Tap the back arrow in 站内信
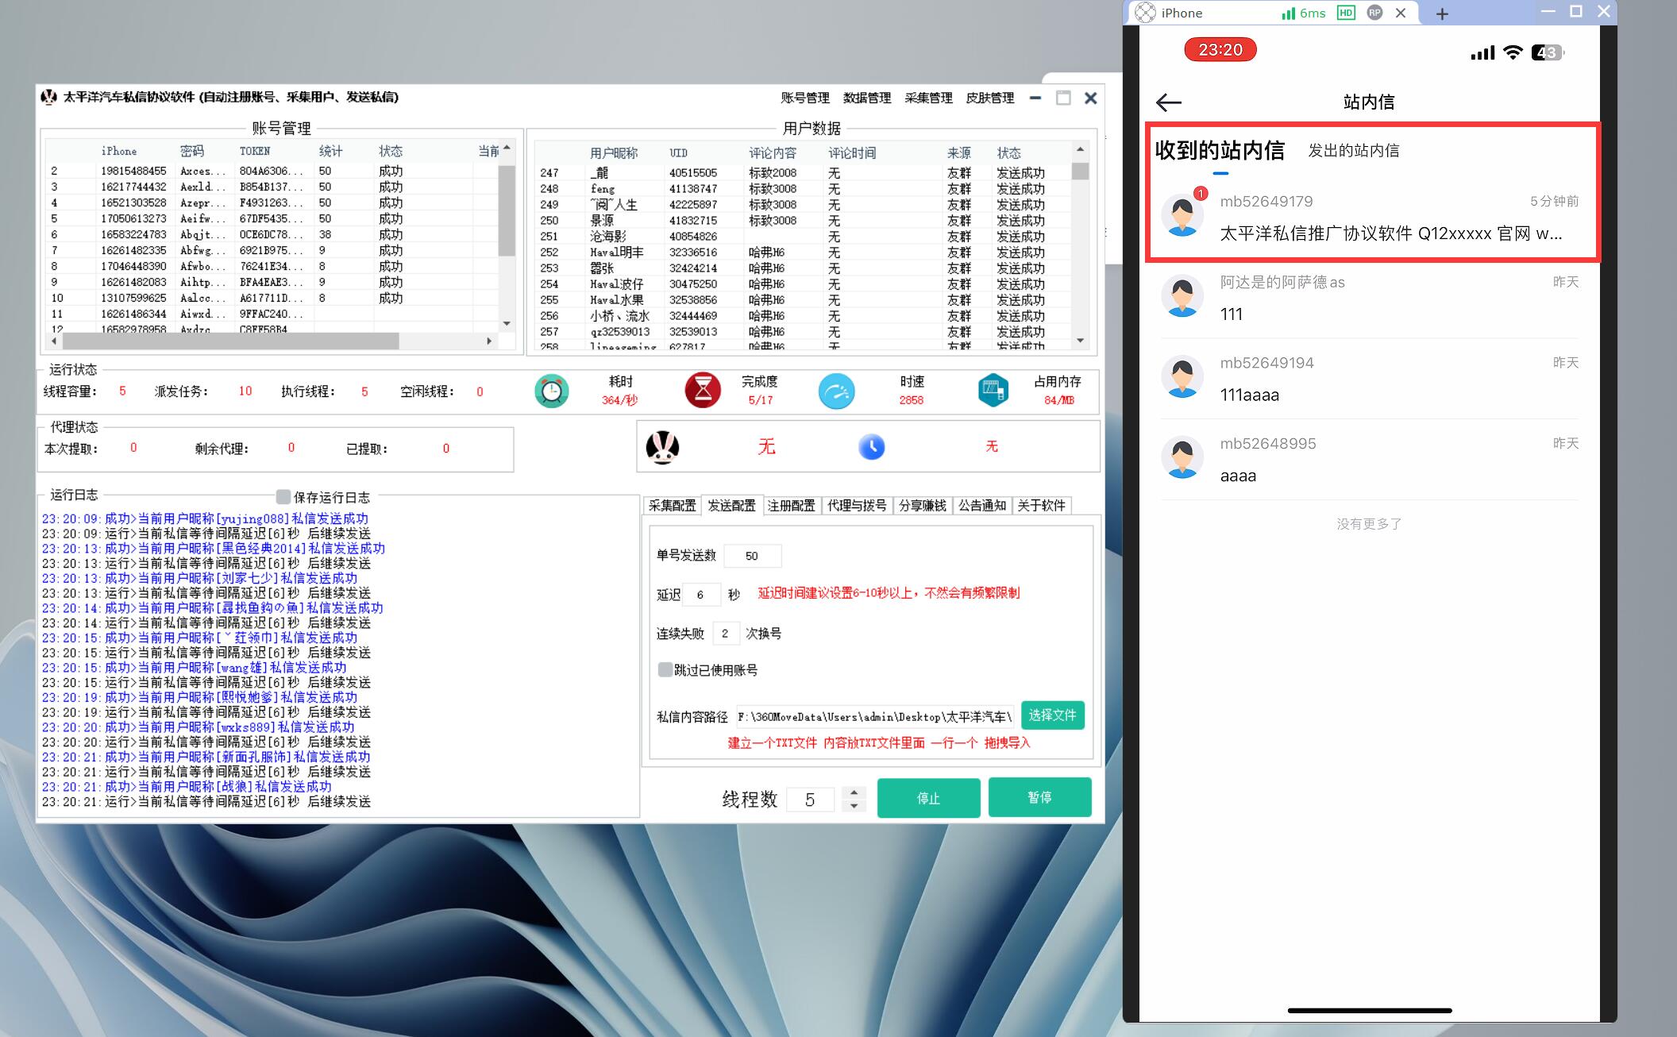This screenshot has height=1037, width=1677. (1169, 102)
